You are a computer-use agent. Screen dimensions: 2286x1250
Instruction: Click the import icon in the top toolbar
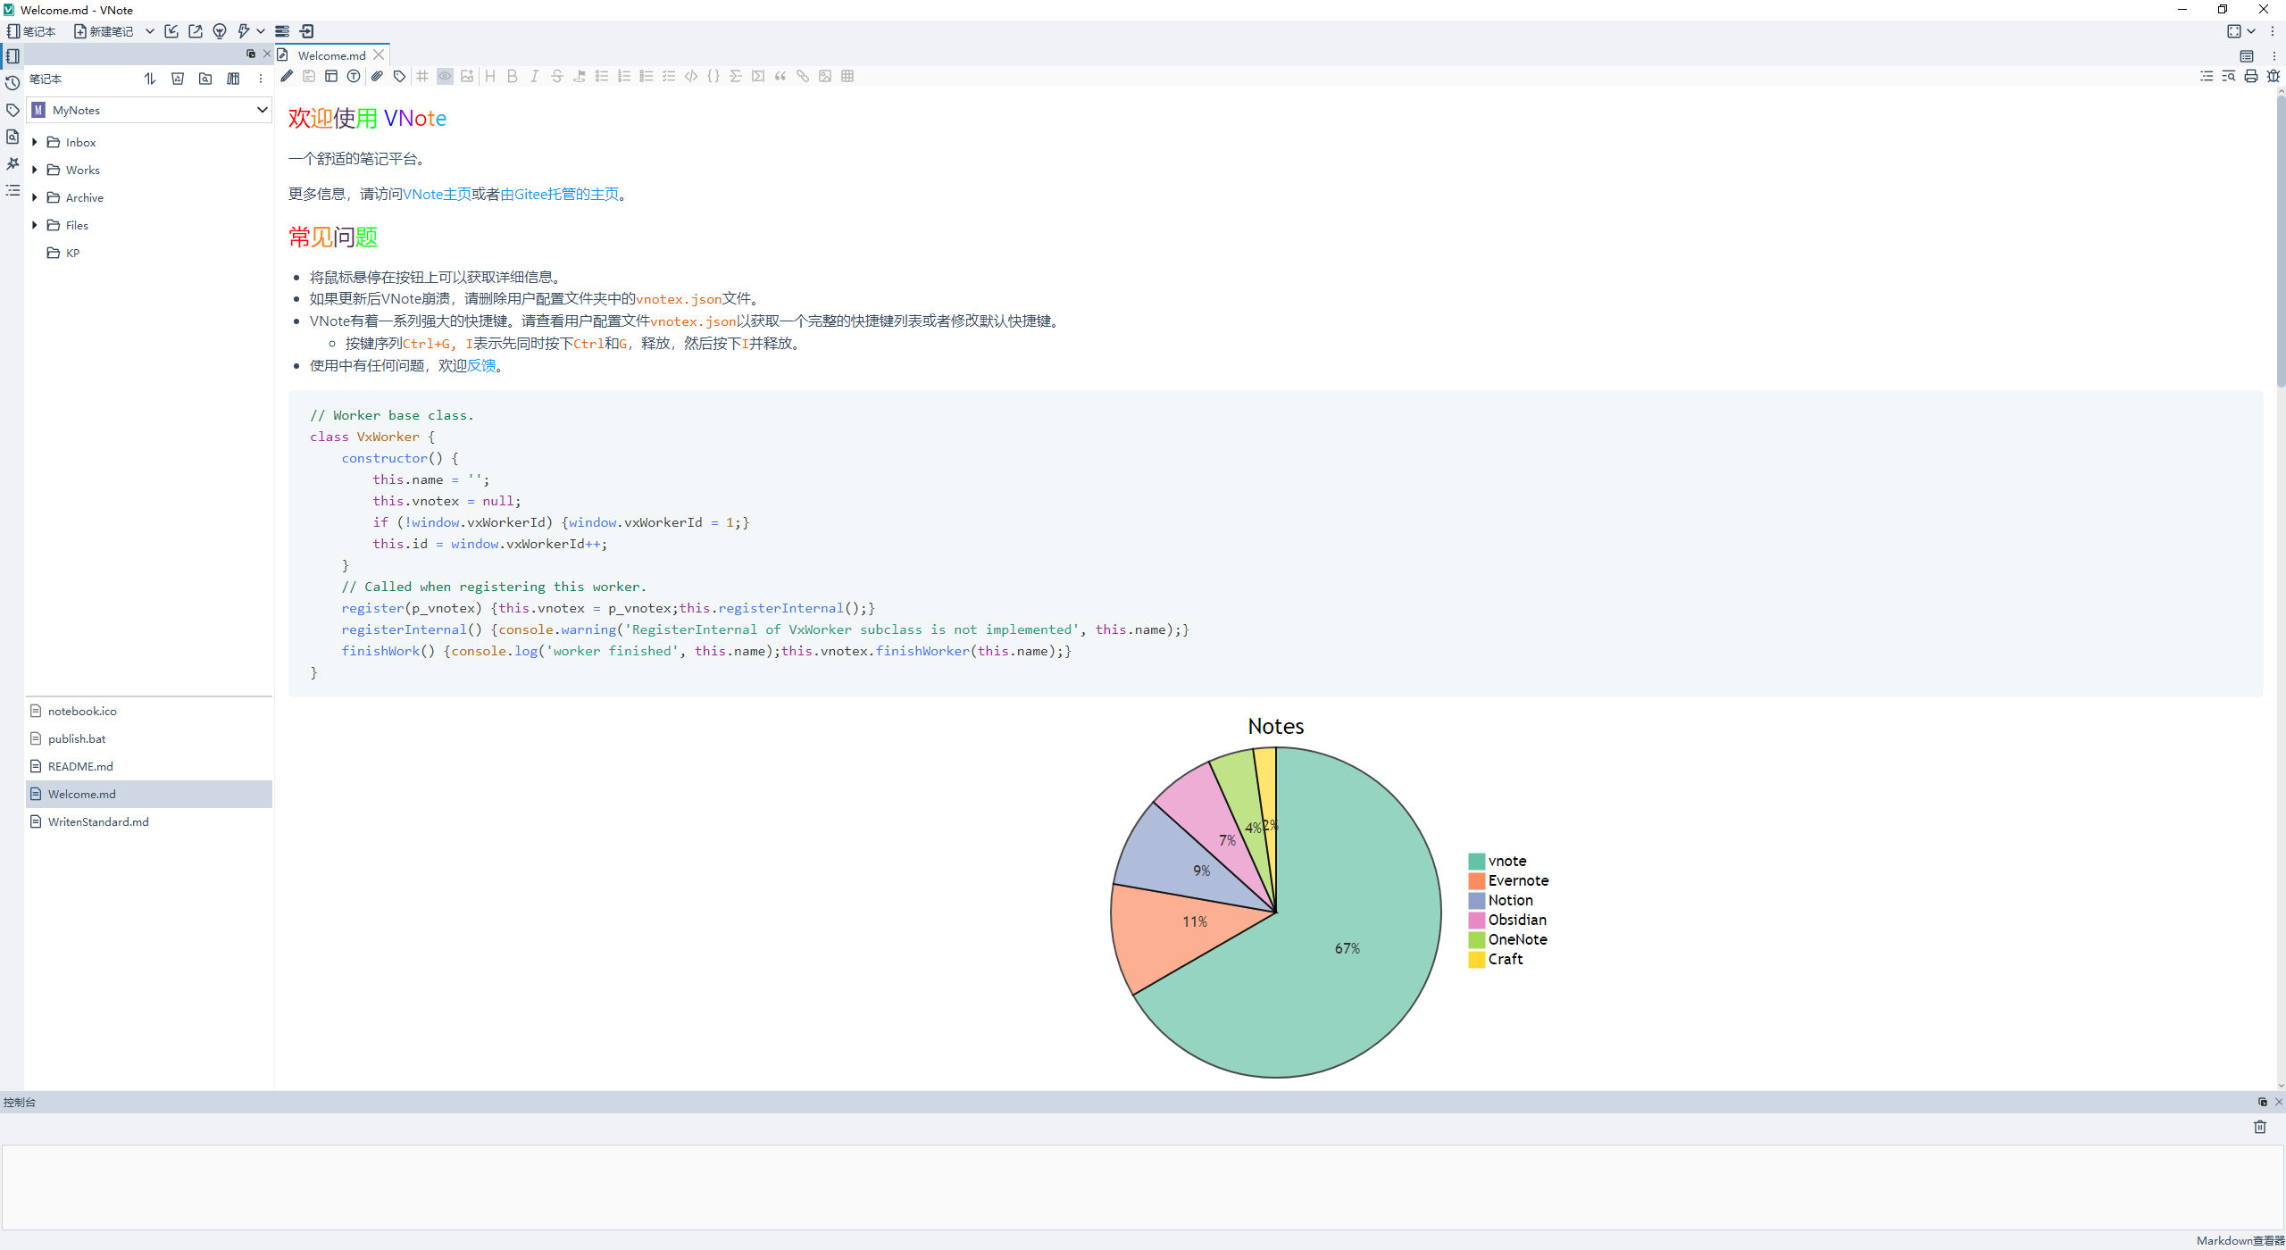pos(171,31)
